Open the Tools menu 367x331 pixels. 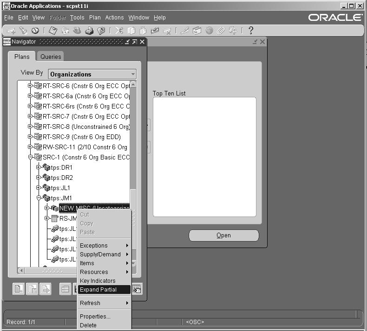(x=77, y=18)
